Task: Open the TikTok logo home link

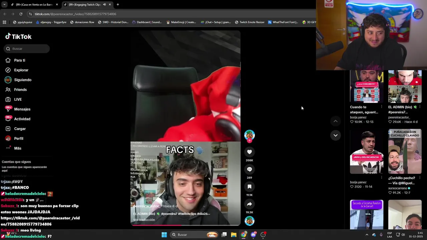Action: coord(18,37)
